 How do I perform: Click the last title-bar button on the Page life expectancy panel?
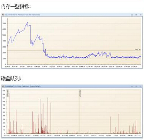tap(141, 15)
